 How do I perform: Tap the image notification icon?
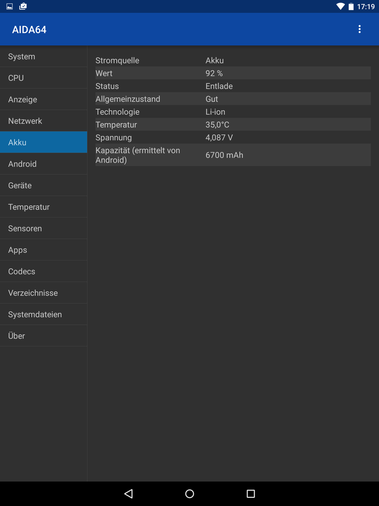(x=10, y=6)
